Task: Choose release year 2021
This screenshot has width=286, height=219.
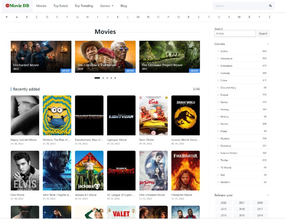Action: pyautogui.click(x=242, y=203)
